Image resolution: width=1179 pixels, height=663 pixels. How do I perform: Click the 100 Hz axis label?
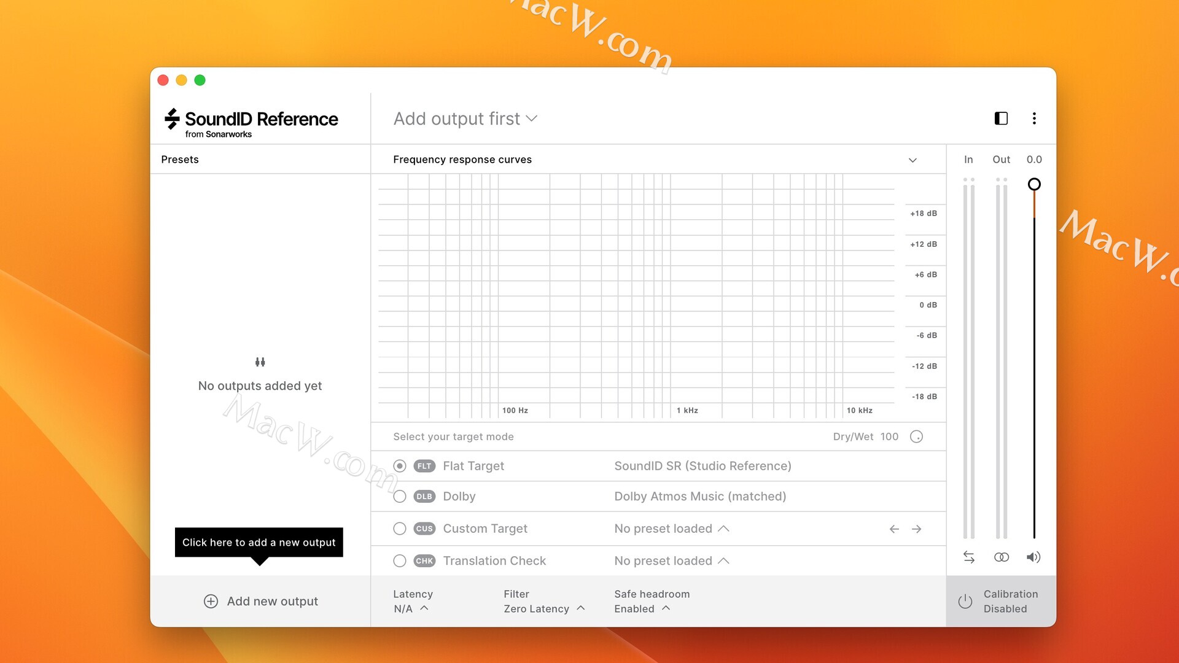coord(515,411)
